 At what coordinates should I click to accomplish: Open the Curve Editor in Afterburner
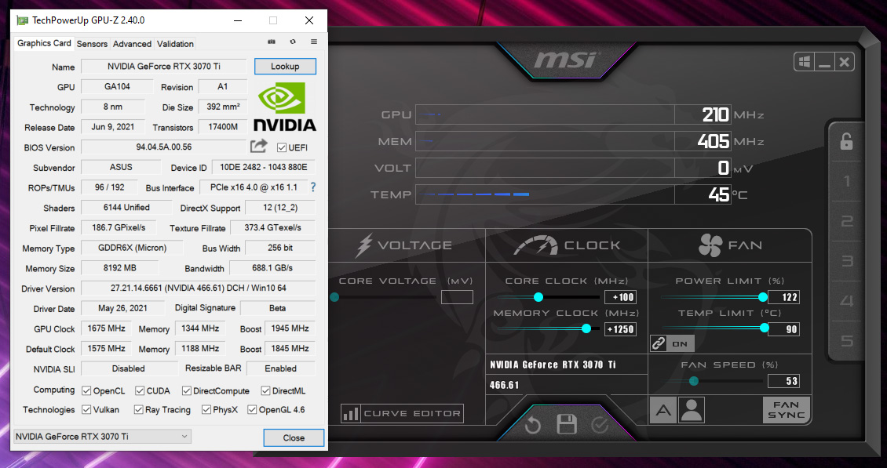[x=402, y=413]
